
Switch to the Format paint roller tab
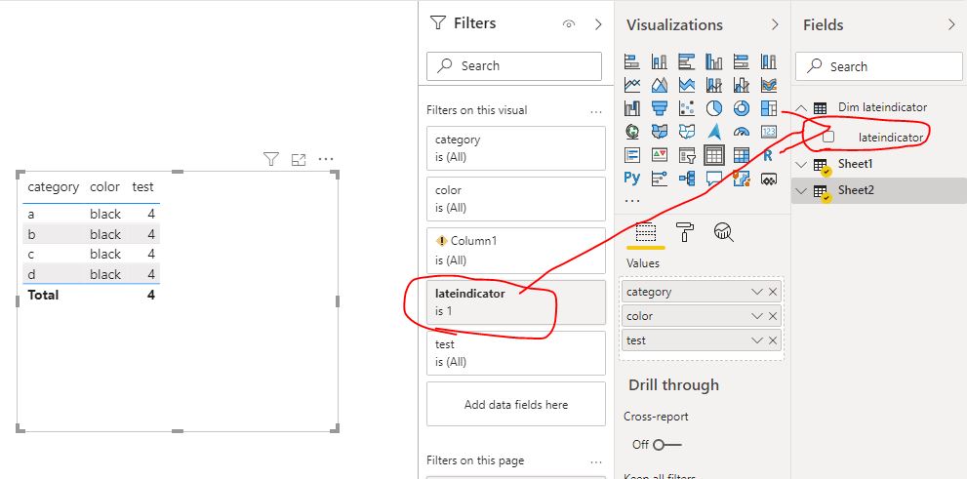coord(685,232)
